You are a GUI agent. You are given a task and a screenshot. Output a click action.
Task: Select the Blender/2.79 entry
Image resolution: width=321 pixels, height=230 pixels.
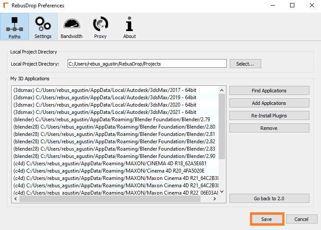point(115,120)
